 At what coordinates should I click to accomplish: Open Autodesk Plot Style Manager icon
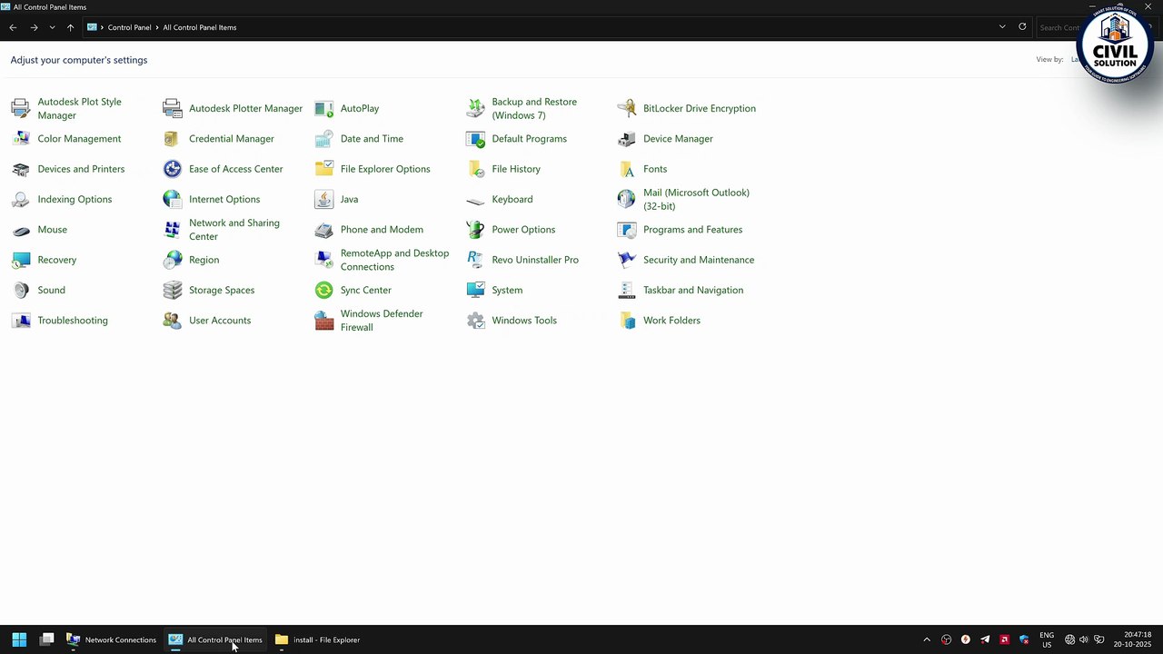pyautogui.click(x=21, y=109)
